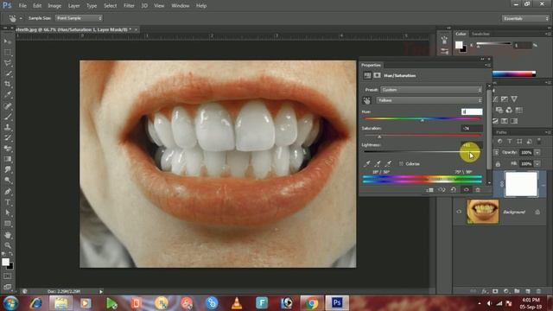Screen dimensions: 553x311
Task: Click the foreground color swatch in toolbox
Action: 5,262
